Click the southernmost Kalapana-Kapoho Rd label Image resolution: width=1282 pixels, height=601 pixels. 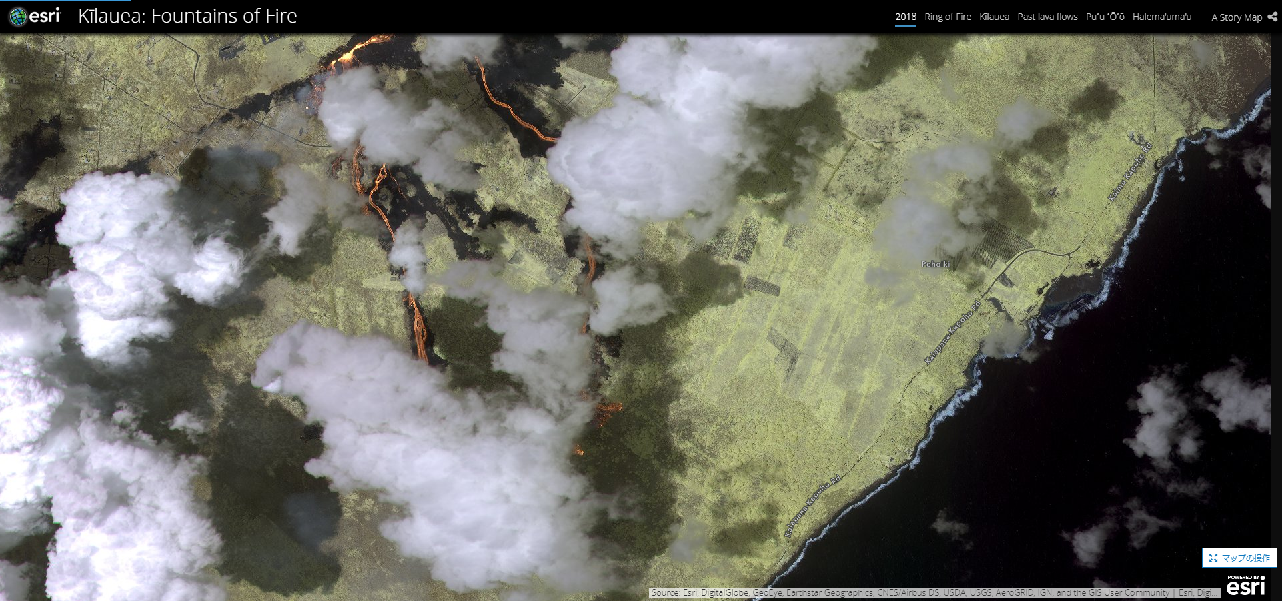pyautogui.click(x=813, y=506)
